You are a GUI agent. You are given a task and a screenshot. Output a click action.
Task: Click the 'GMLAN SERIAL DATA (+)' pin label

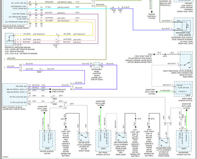pyautogui.click(x=17, y=89)
